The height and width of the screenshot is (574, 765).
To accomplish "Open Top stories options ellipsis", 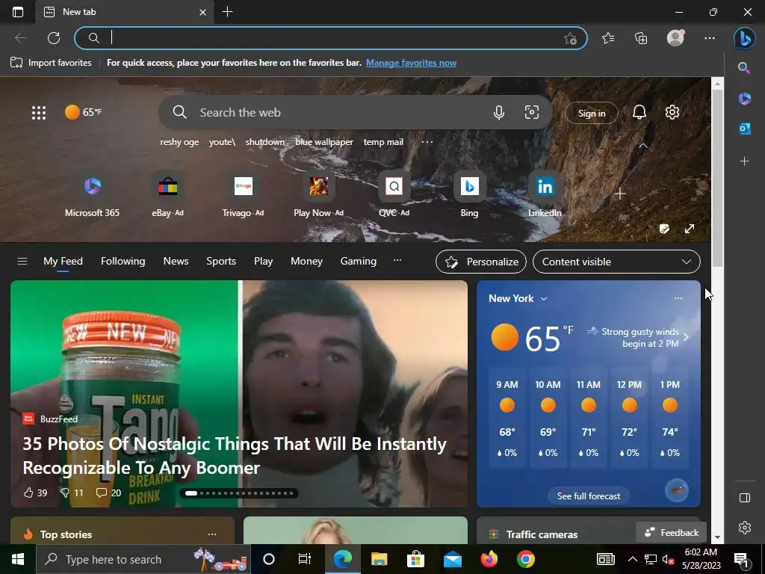I will tap(211, 534).
